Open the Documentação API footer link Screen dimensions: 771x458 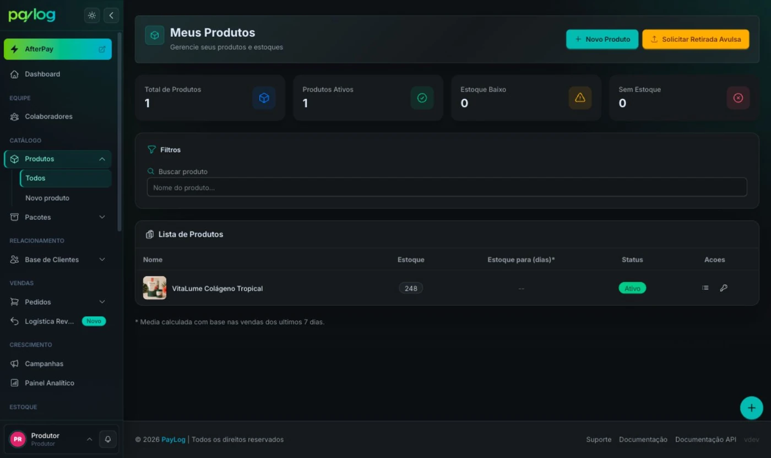[x=705, y=439]
